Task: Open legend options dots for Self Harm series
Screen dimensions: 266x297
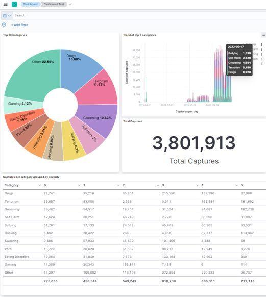Action: point(261,49)
